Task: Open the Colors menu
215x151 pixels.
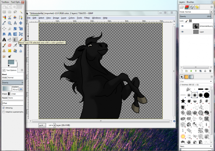Action: pos(71,18)
